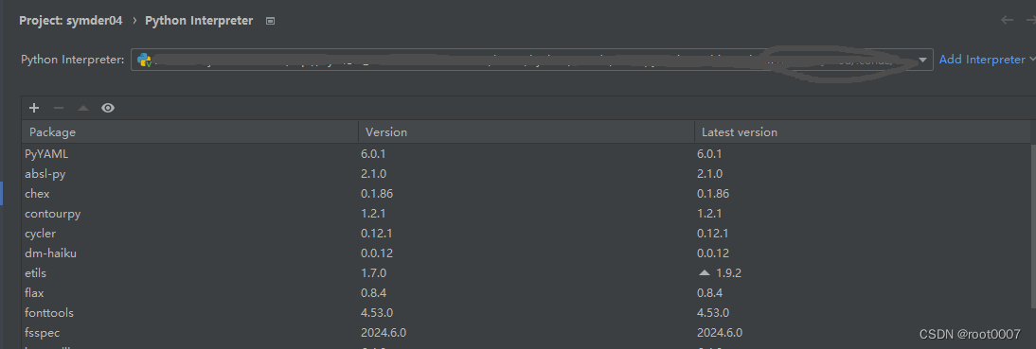This screenshot has height=349, width=1036.
Task: Click installed version 1.7.0 of etils
Action: tap(373, 273)
